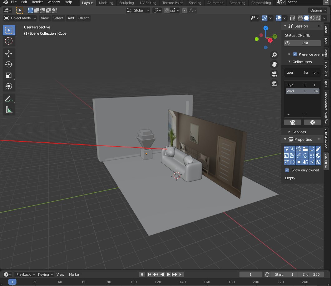This screenshot has width=331, height=286.
Task: Activate the Scale tool
Action: tap(9, 75)
